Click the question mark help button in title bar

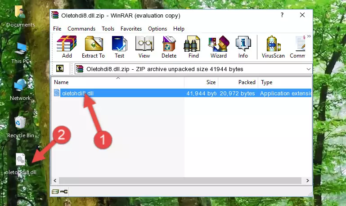(x=282, y=15)
